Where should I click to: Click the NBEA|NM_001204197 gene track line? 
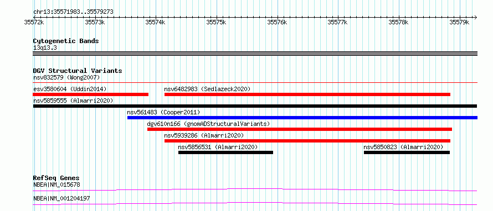[255, 203]
